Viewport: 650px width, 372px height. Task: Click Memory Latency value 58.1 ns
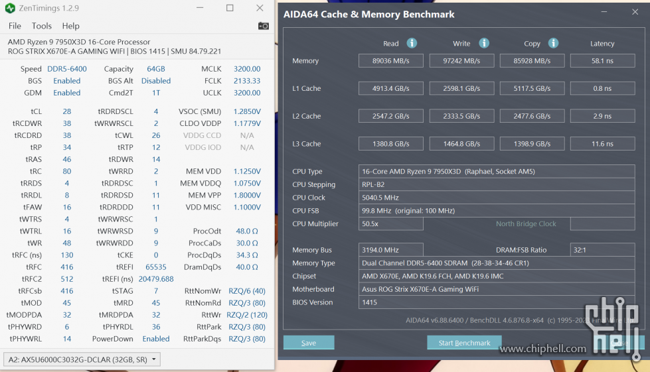603,61
